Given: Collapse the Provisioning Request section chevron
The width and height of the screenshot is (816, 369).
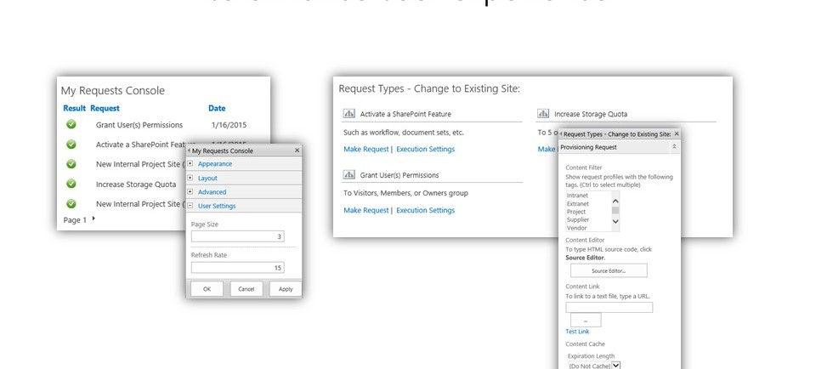Looking at the screenshot, I should (674, 147).
